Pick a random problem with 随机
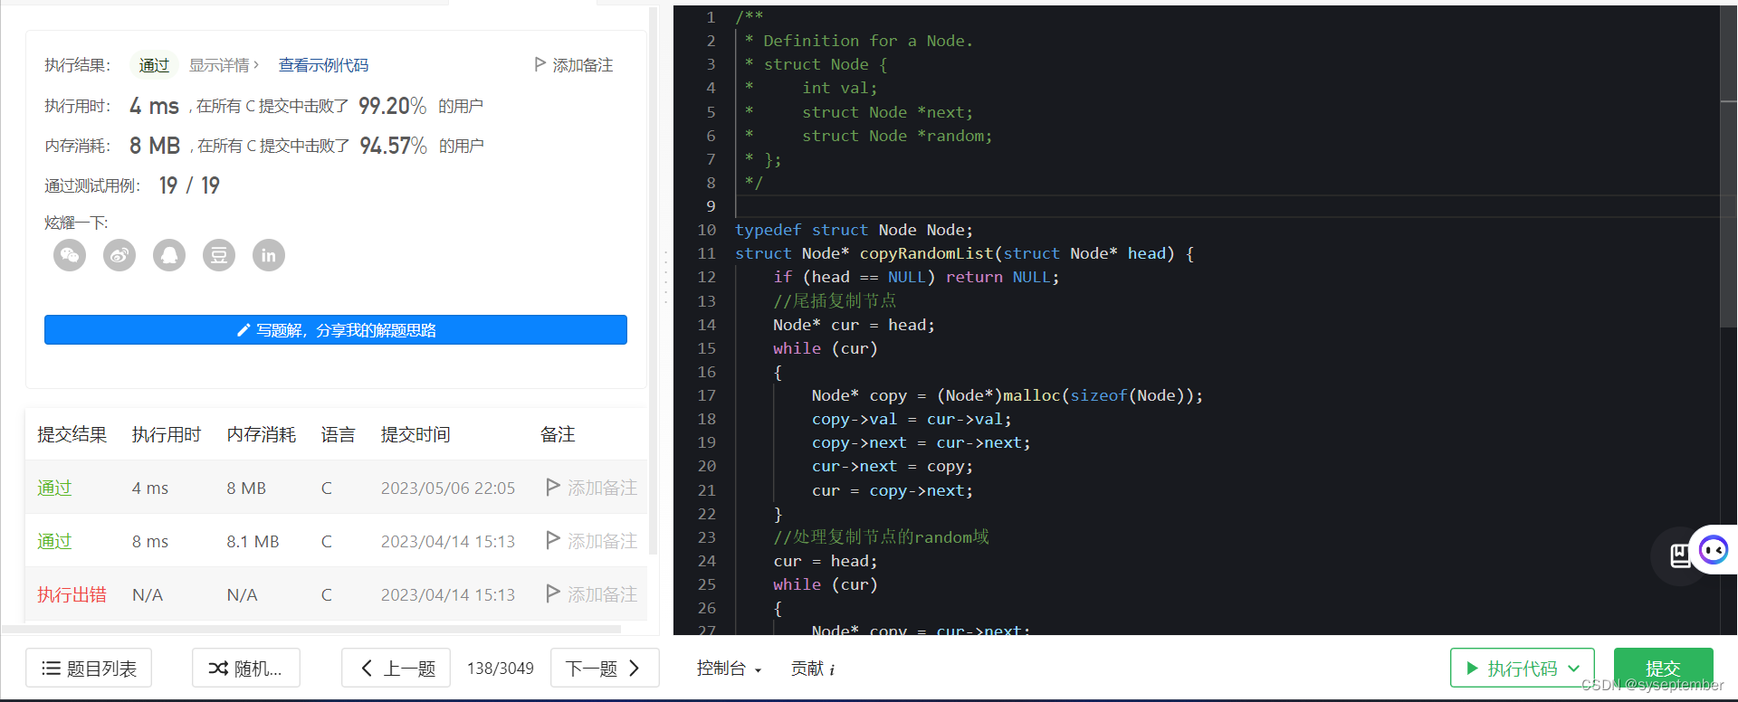 click(245, 669)
